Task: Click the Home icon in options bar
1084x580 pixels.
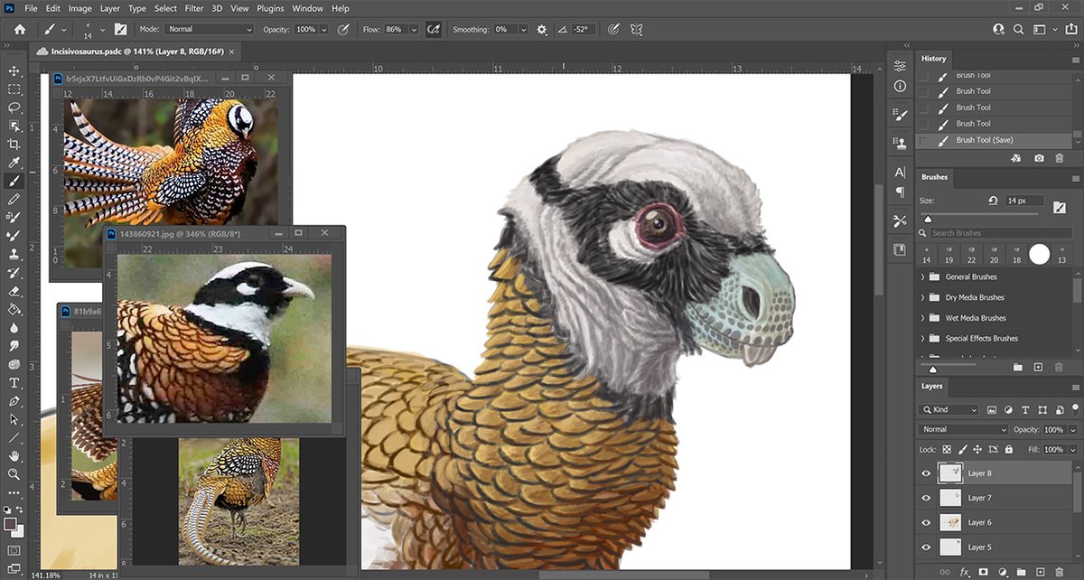Action: point(20,29)
